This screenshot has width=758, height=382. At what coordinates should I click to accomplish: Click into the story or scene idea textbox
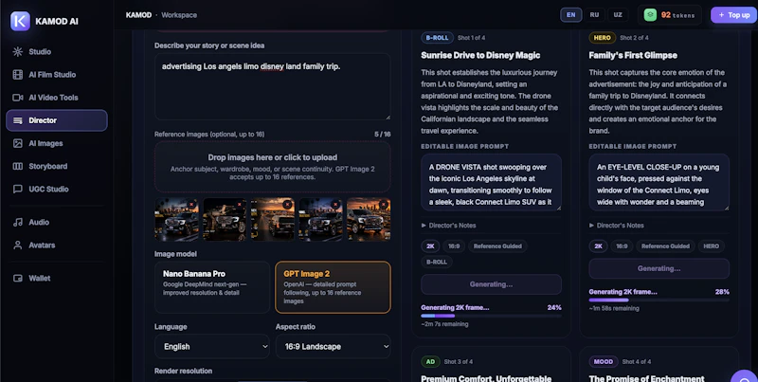273,86
